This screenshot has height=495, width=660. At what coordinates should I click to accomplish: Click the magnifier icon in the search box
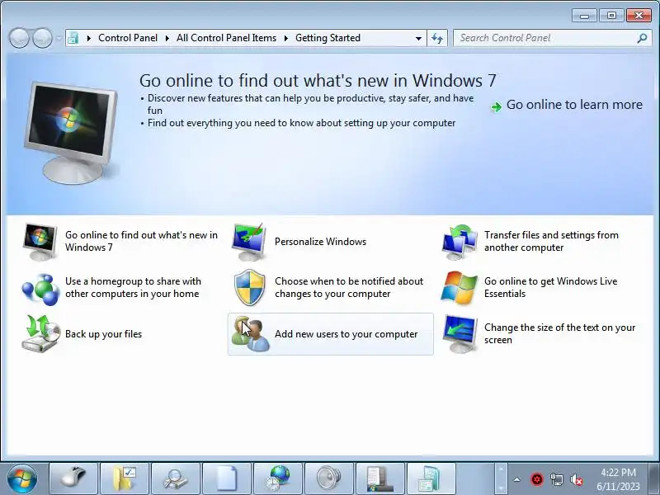[x=642, y=38]
